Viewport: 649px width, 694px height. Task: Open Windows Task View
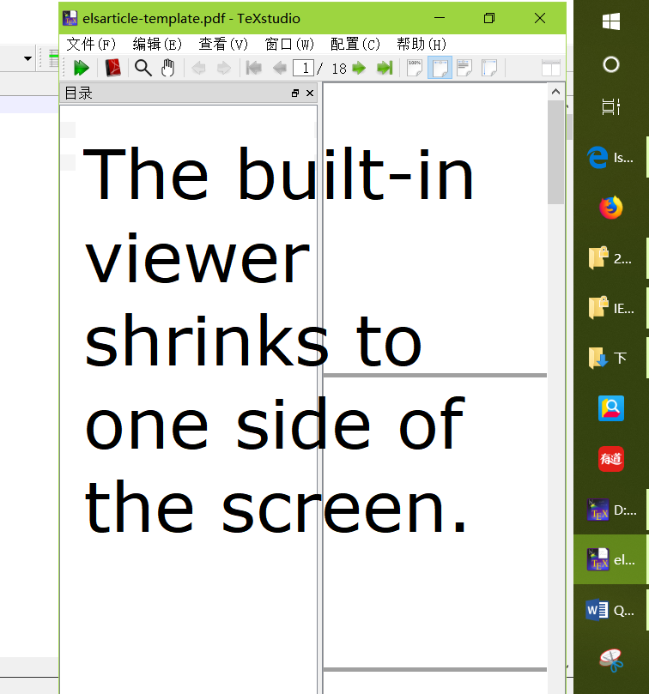tap(611, 106)
